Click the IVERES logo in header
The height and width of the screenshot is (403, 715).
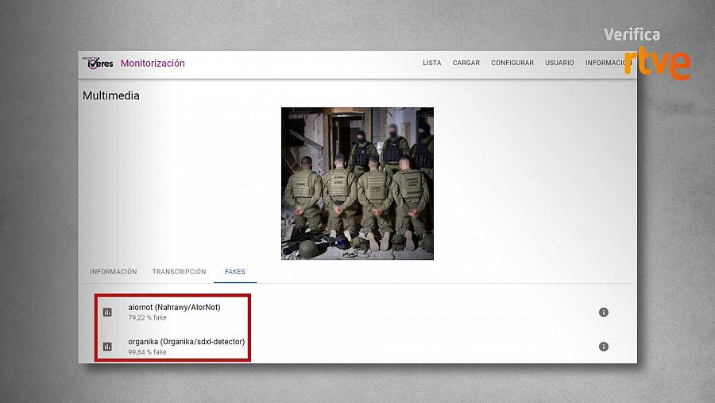point(99,64)
